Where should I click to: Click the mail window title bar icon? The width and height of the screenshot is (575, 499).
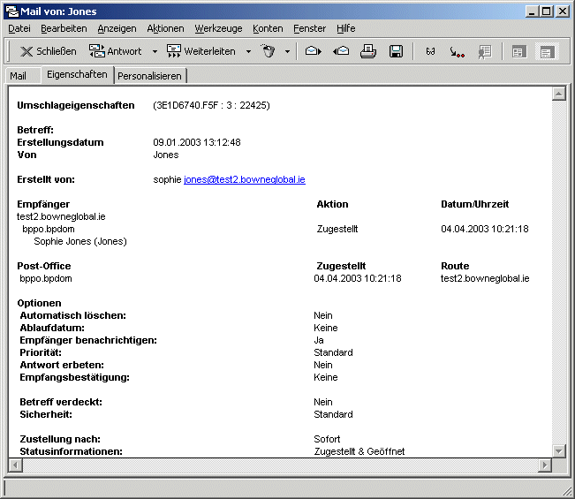tap(12, 11)
